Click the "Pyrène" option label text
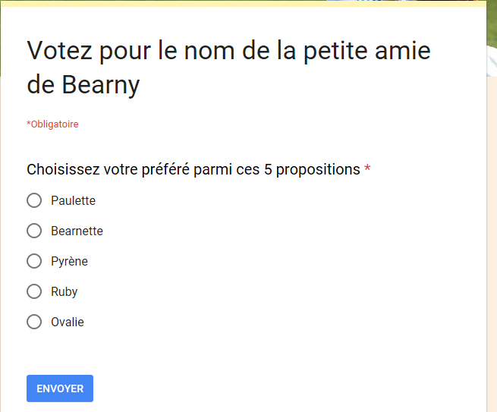497x412 pixels. pos(69,261)
